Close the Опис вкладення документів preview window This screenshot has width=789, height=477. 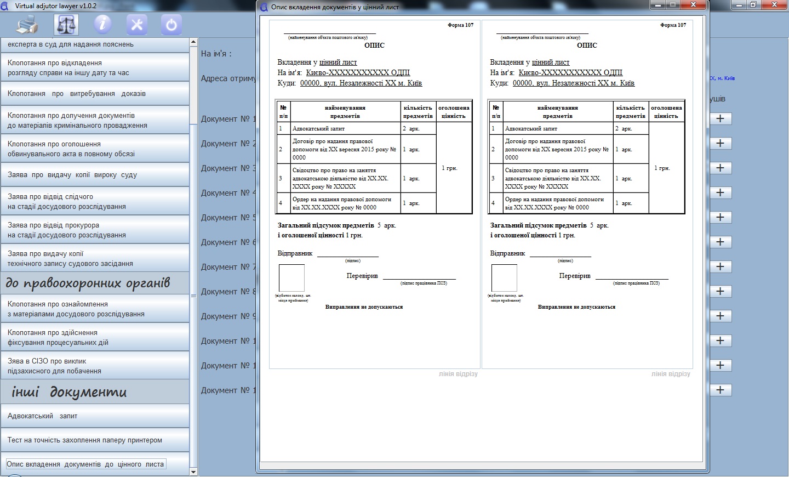tap(693, 5)
